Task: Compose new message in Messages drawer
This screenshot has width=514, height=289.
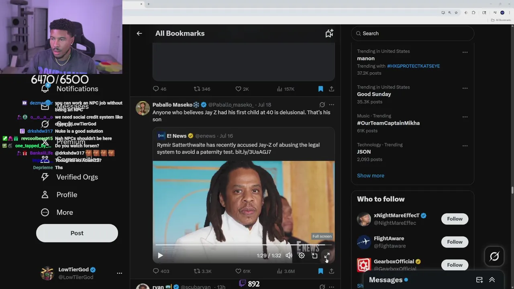Action: coord(479,280)
